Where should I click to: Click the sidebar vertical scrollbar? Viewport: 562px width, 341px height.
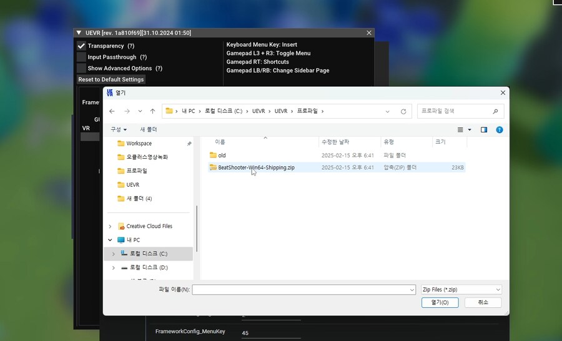click(197, 229)
